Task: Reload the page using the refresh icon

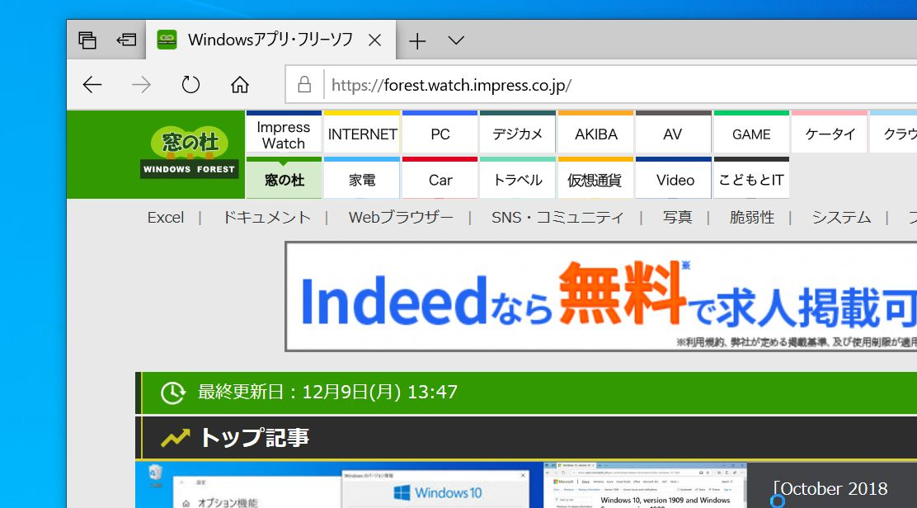Action: (190, 84)
